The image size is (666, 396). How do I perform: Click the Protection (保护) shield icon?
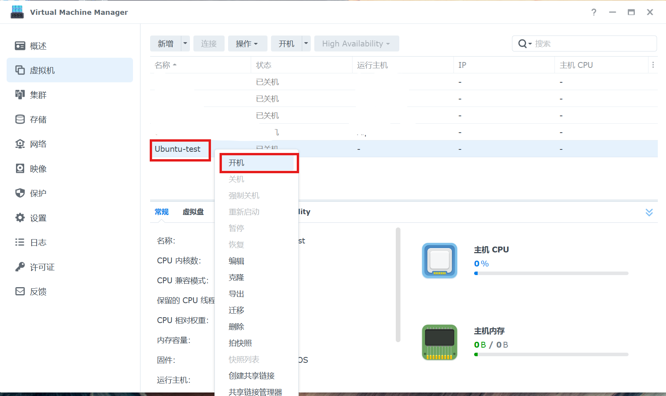(20, 193)
